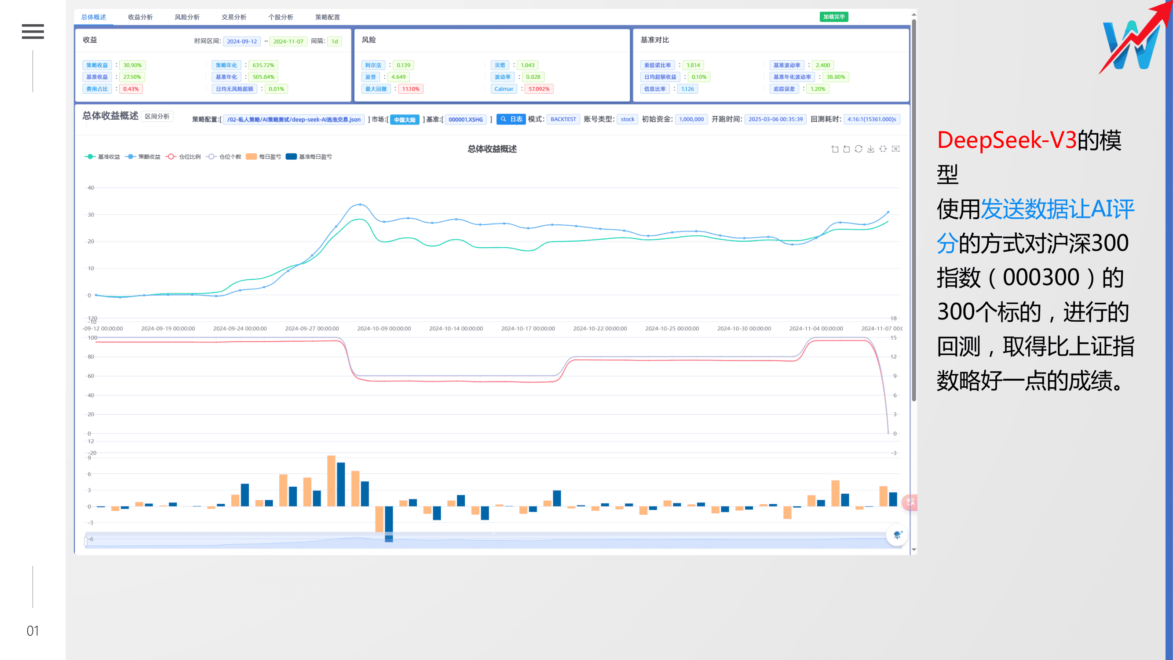Click the 日志 log button

511,119
